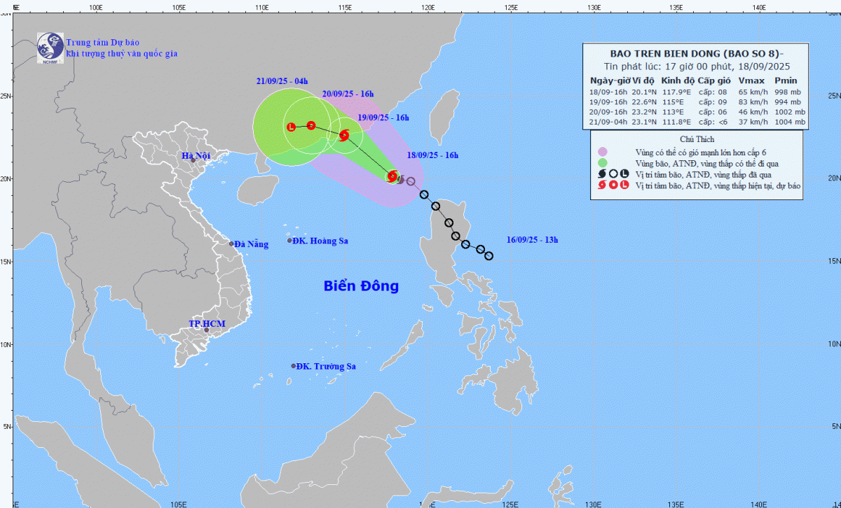The width and height of the screenshot is (841, 508).
Task: Click the 'Trung tâm Dự báo' header text
Action: click(x=103, y=43)
